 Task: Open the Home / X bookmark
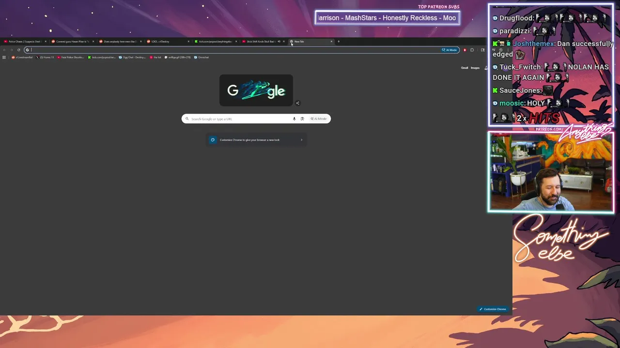(x=45, y=58)
